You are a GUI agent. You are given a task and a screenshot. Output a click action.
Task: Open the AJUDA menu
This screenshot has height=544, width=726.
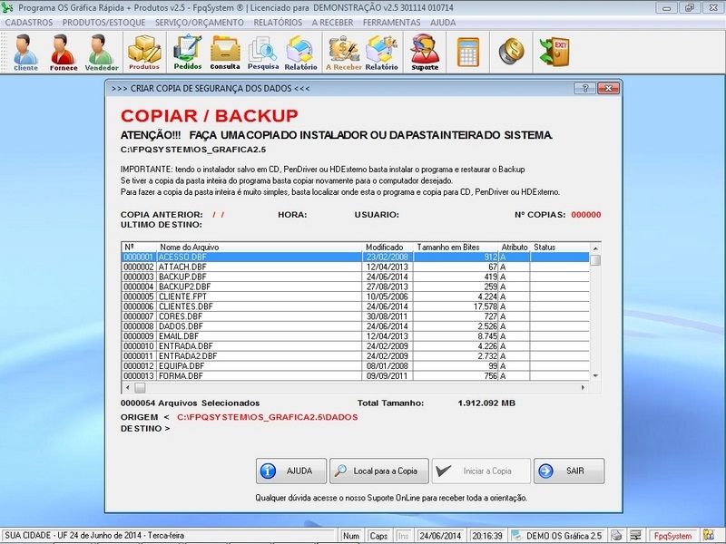click(x=443, y=22)
